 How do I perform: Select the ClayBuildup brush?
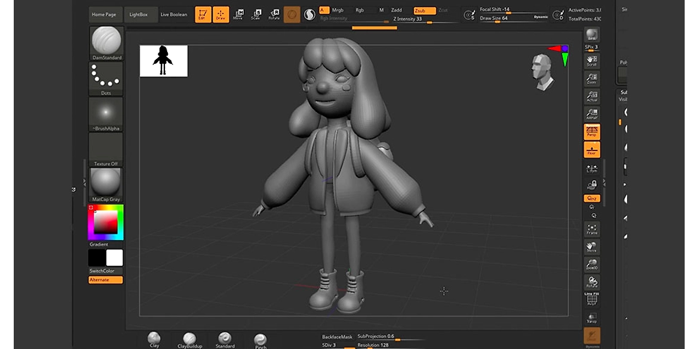(x=190, y=341)
